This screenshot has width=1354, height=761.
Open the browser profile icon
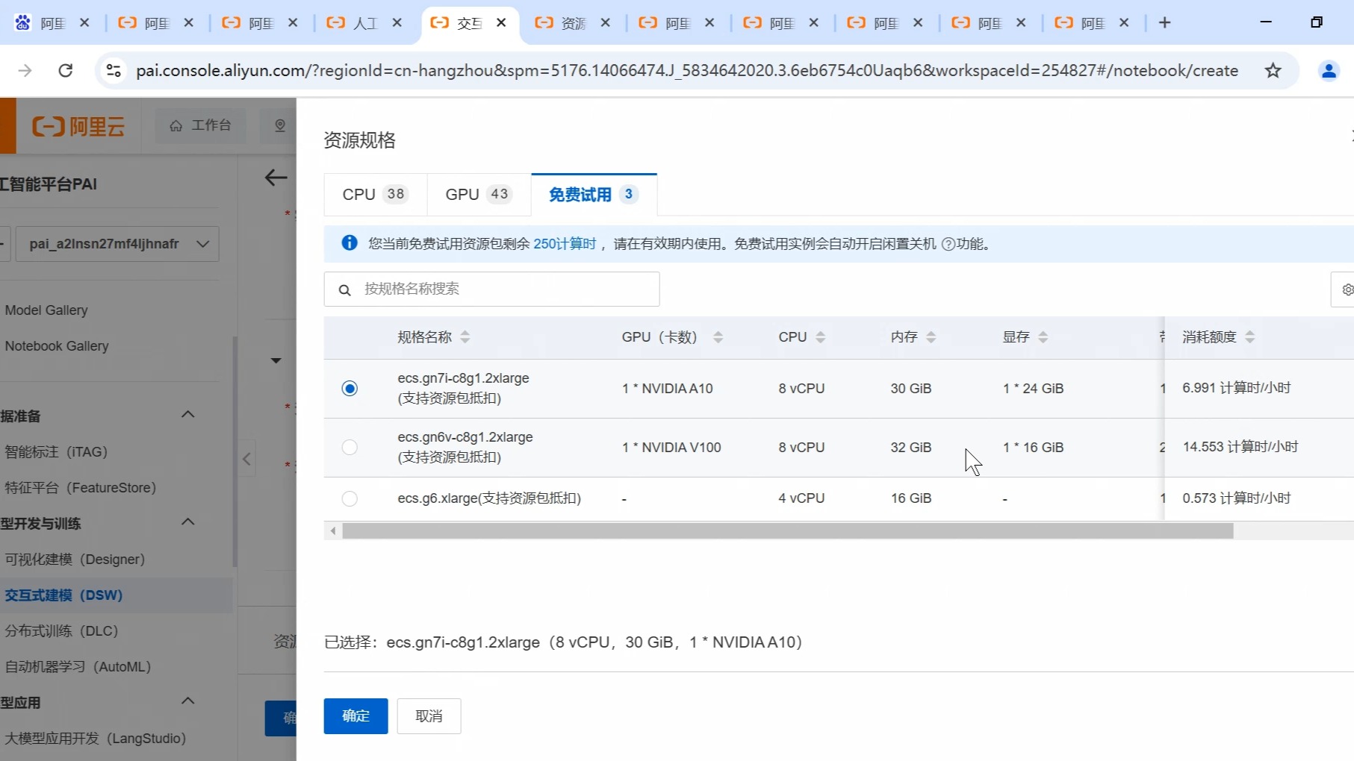[x=1329, y=70]
